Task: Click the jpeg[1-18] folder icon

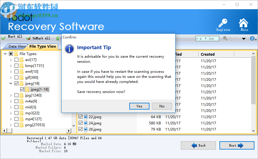Action: 27,89
